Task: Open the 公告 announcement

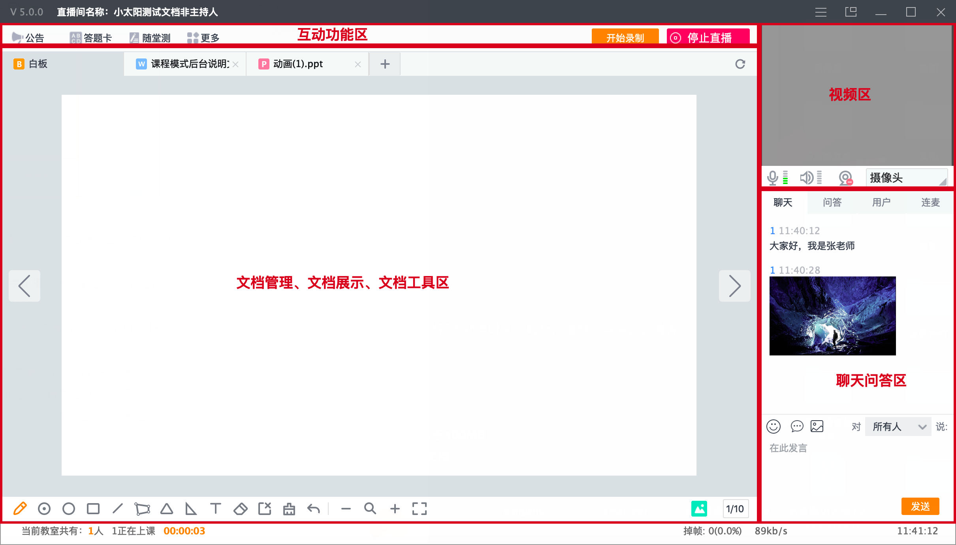Action: [x=28, y=38]
